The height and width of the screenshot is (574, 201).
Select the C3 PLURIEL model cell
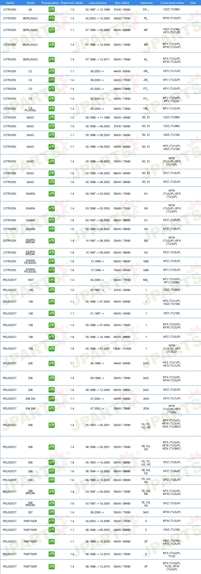click(x=30, y=109)
